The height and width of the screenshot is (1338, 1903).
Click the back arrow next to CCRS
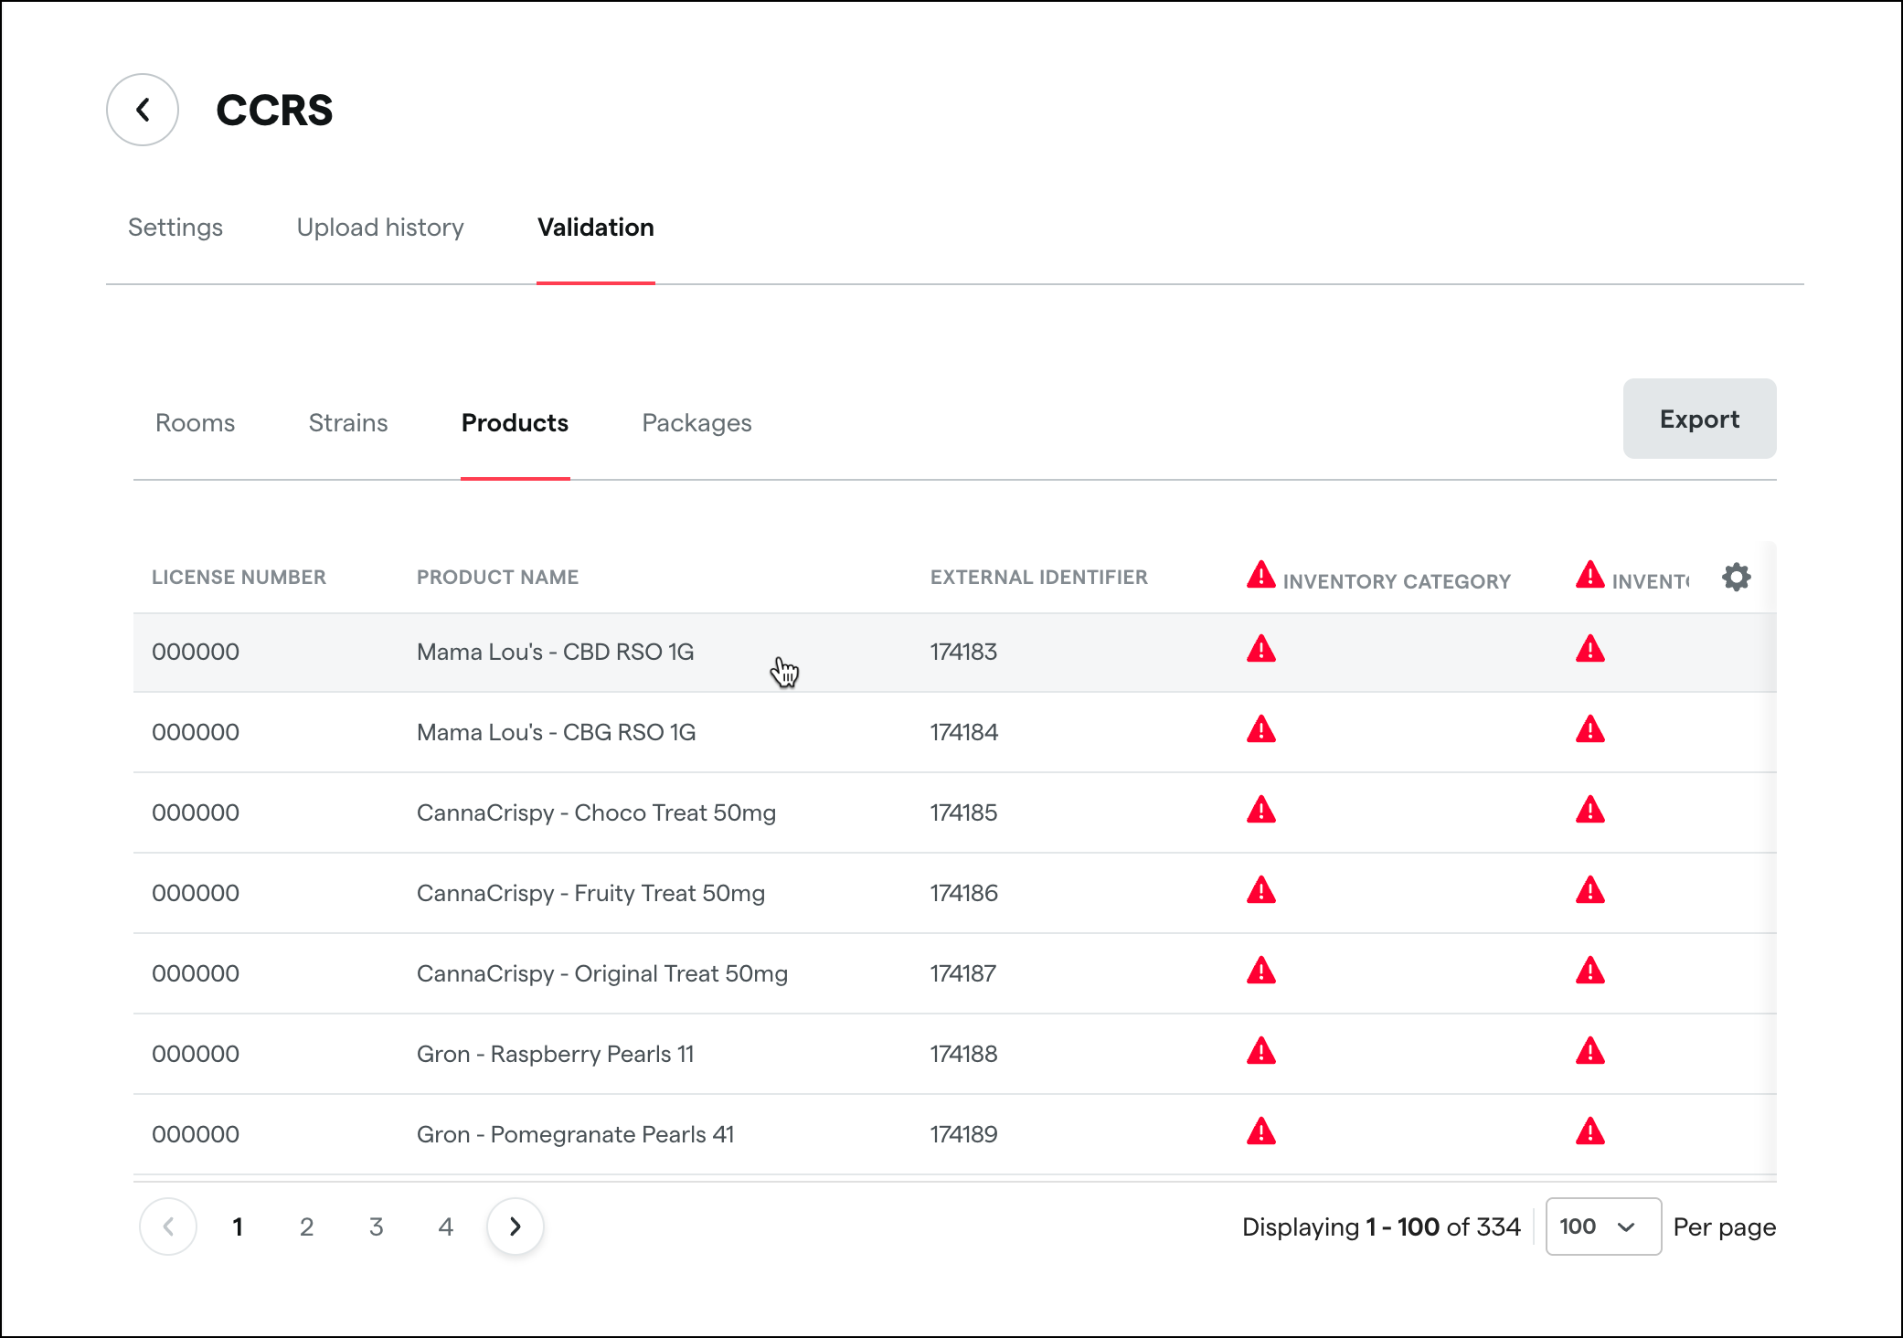(143, 110)
